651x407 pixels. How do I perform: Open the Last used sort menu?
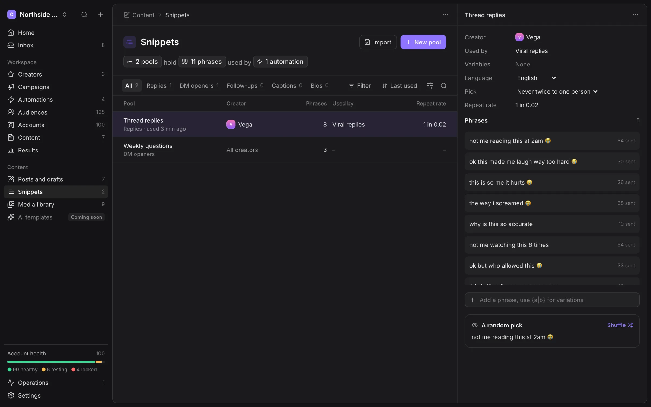[x=399, y=86]
